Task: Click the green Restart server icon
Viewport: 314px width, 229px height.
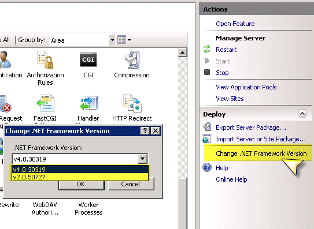Action: tap(207, 49)
